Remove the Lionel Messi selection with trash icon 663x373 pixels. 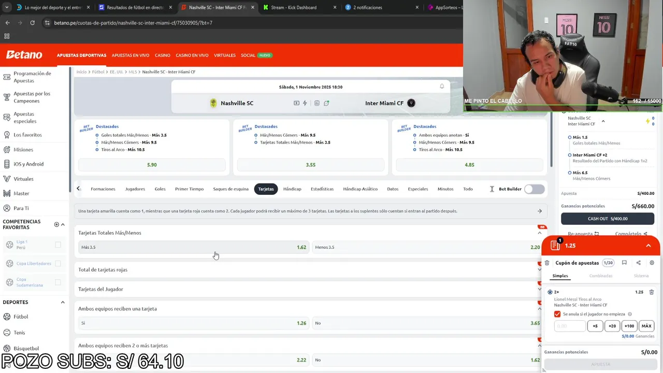[652, 292]
